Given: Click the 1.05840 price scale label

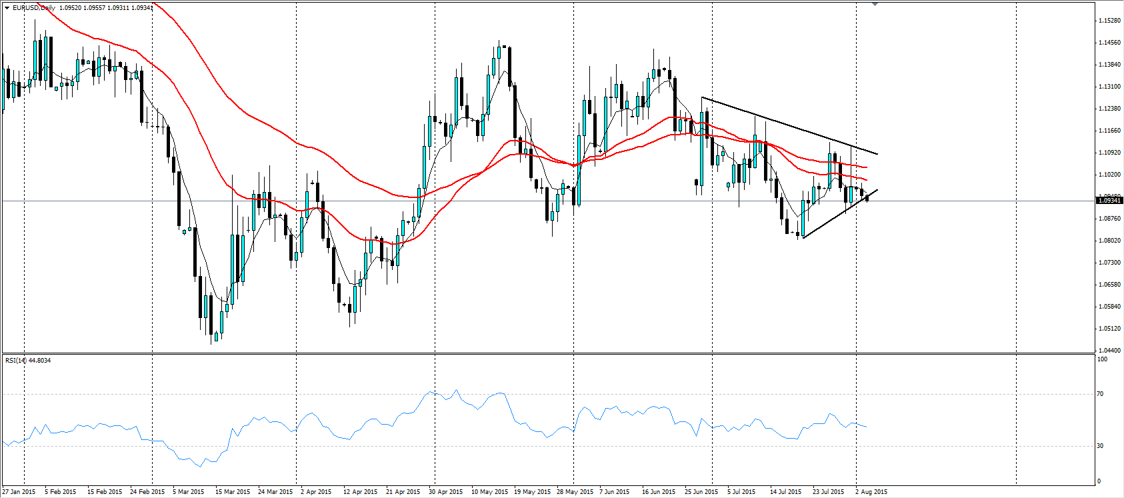Looking at the screenshot, I should pyautogui.click(x=1109, y=307).
